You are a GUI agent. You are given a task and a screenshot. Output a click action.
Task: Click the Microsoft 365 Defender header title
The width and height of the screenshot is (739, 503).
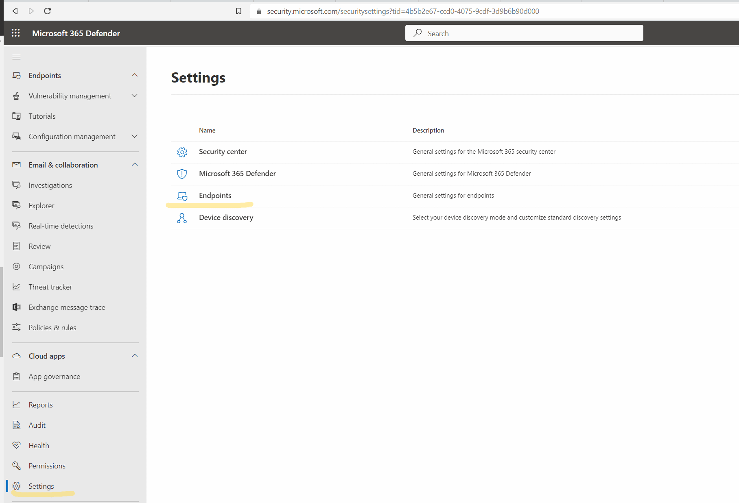tap(76, 33)
